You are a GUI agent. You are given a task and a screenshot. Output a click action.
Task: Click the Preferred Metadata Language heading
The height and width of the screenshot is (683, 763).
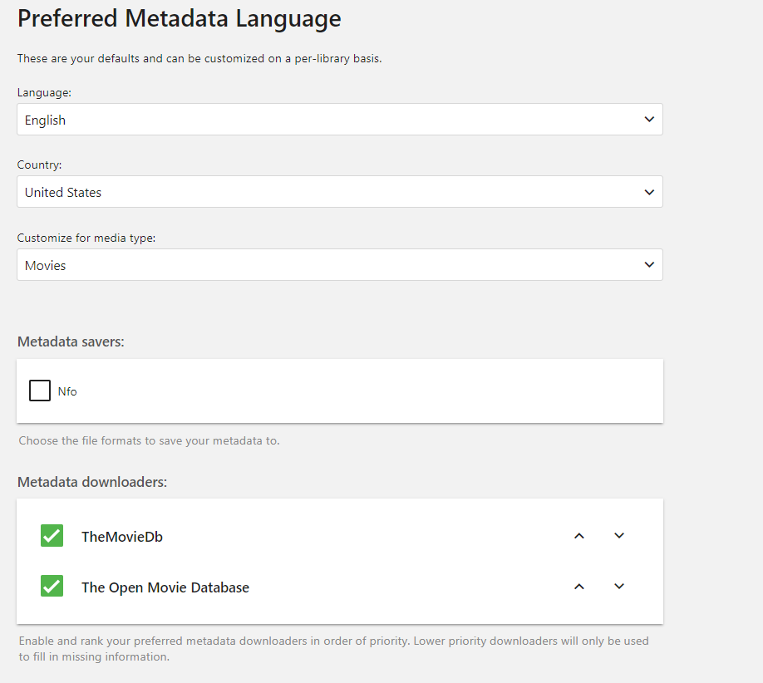pos(179,18)
